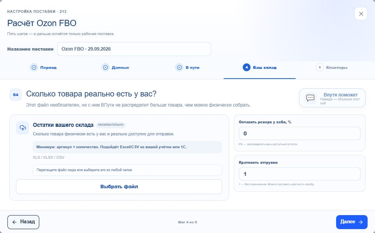Switch to the В пути tab
This screenshot has height=233, width=375.
(x=187, y=68)
